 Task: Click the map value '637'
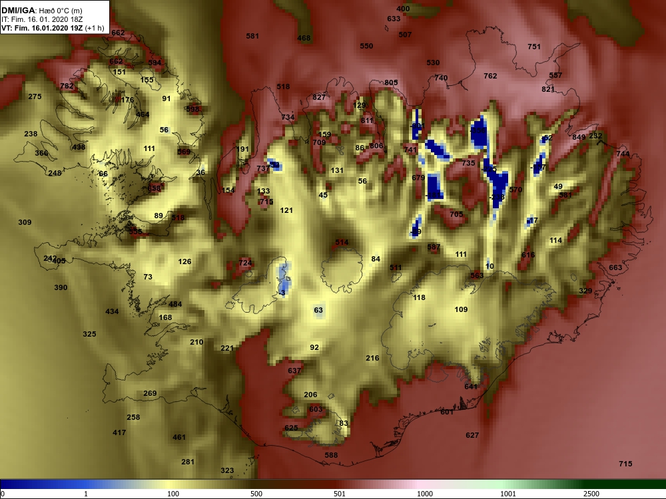294,371
